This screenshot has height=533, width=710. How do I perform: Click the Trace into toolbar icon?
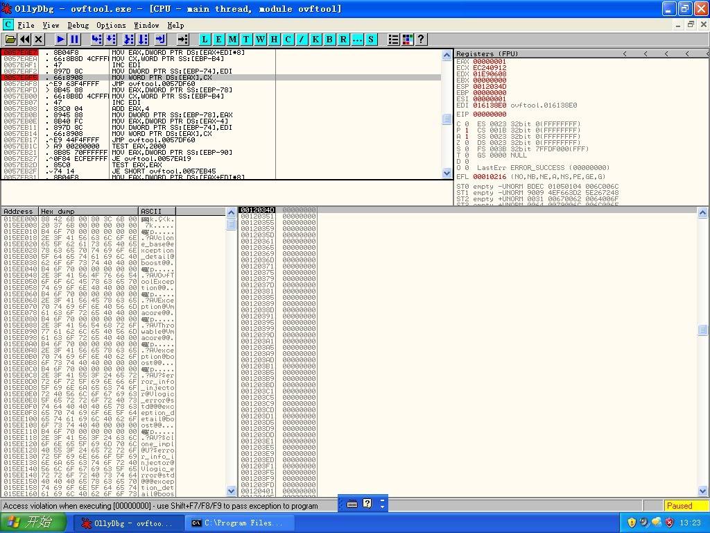pyautogui.click(x=129, y=40)
